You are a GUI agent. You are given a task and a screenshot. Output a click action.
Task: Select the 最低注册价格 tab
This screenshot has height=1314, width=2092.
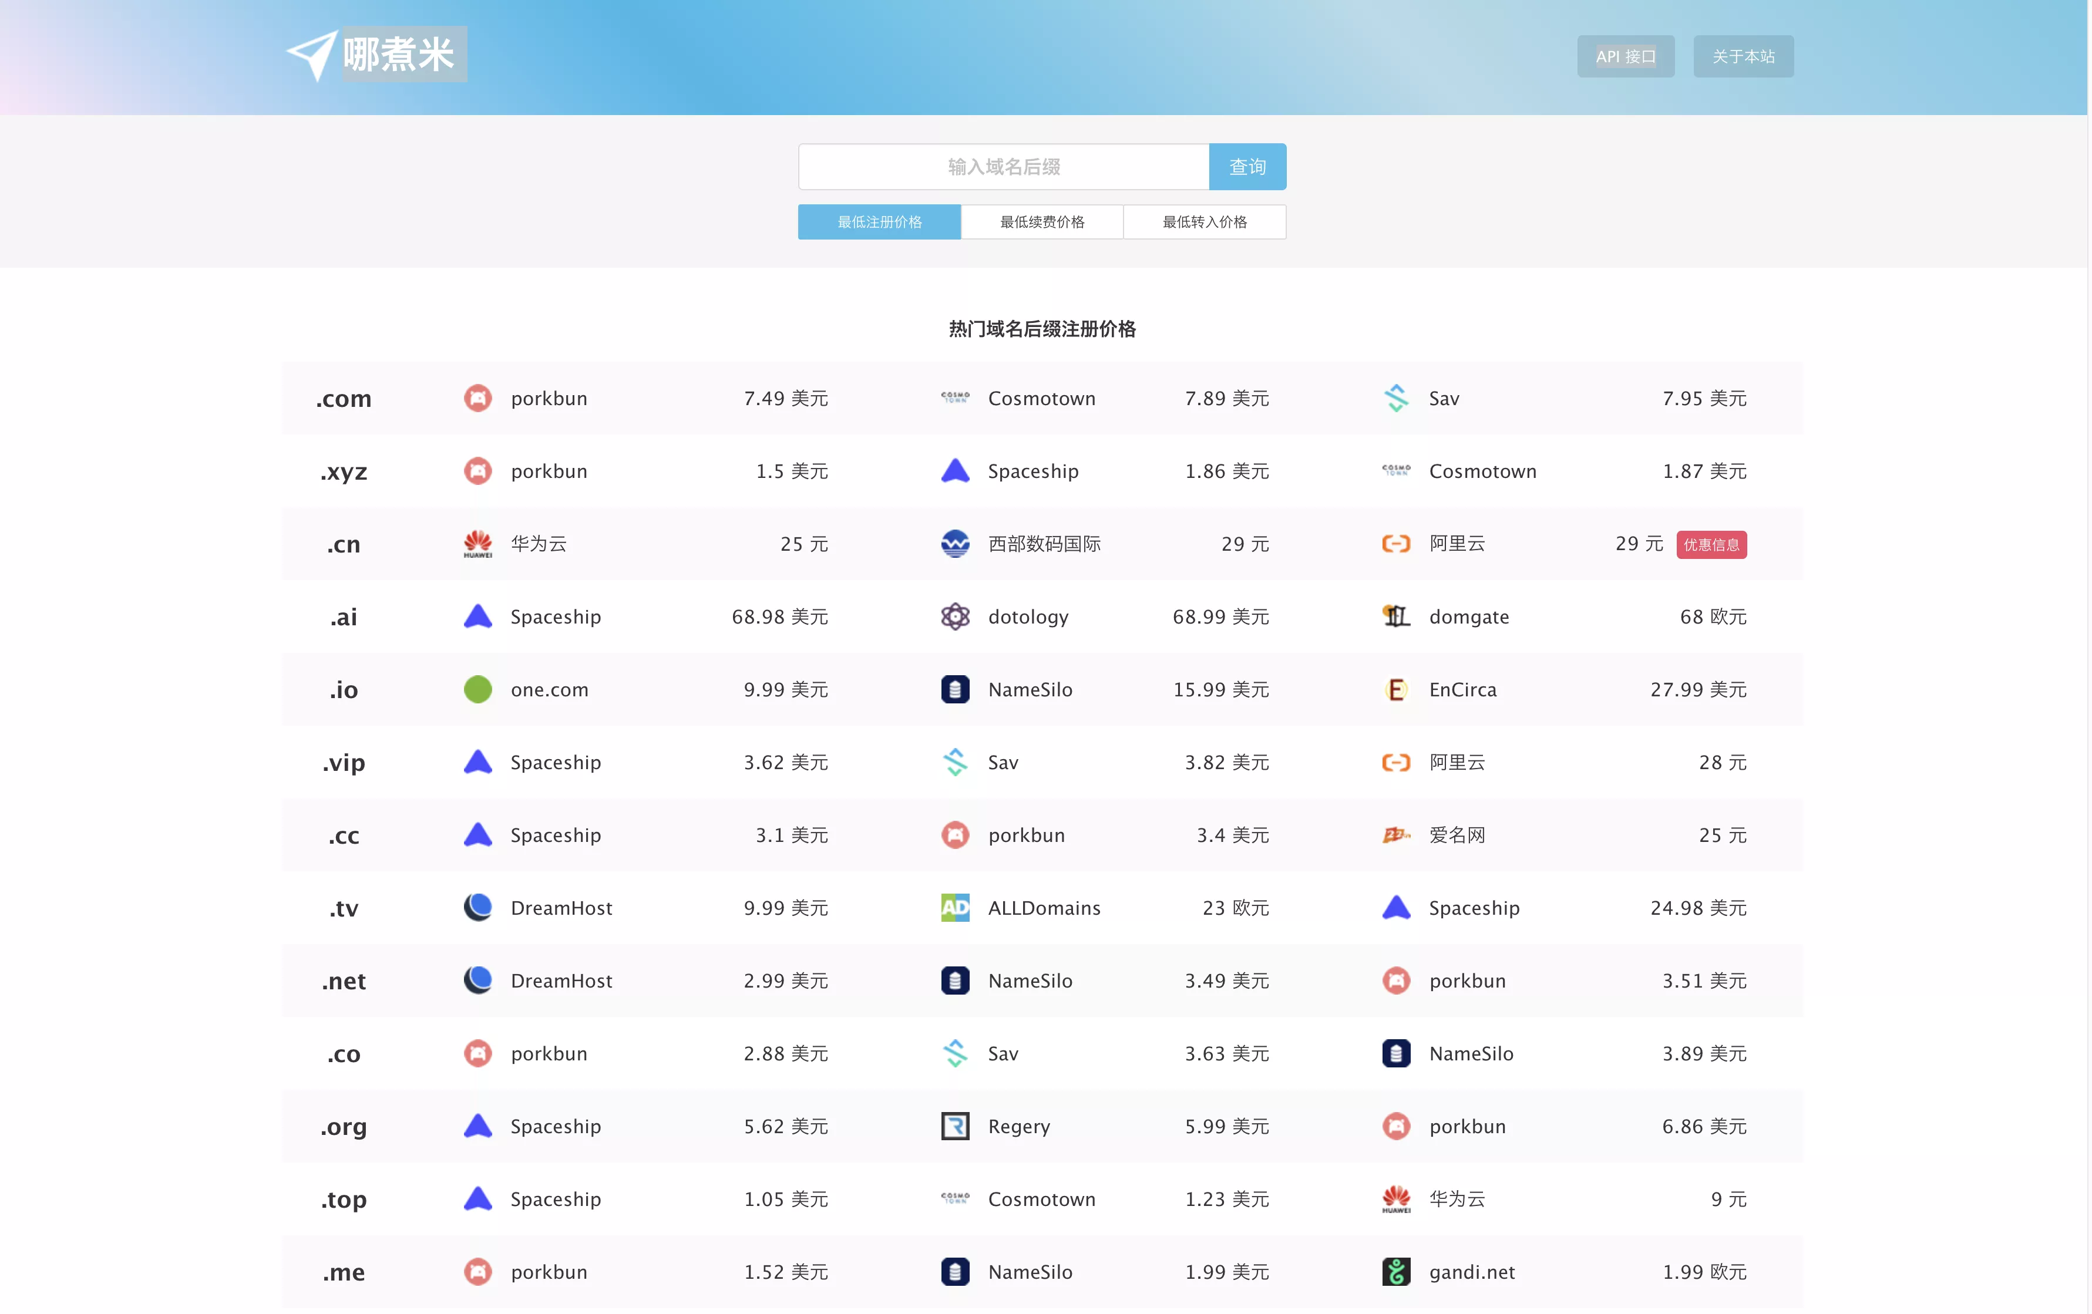pos(879,223)
